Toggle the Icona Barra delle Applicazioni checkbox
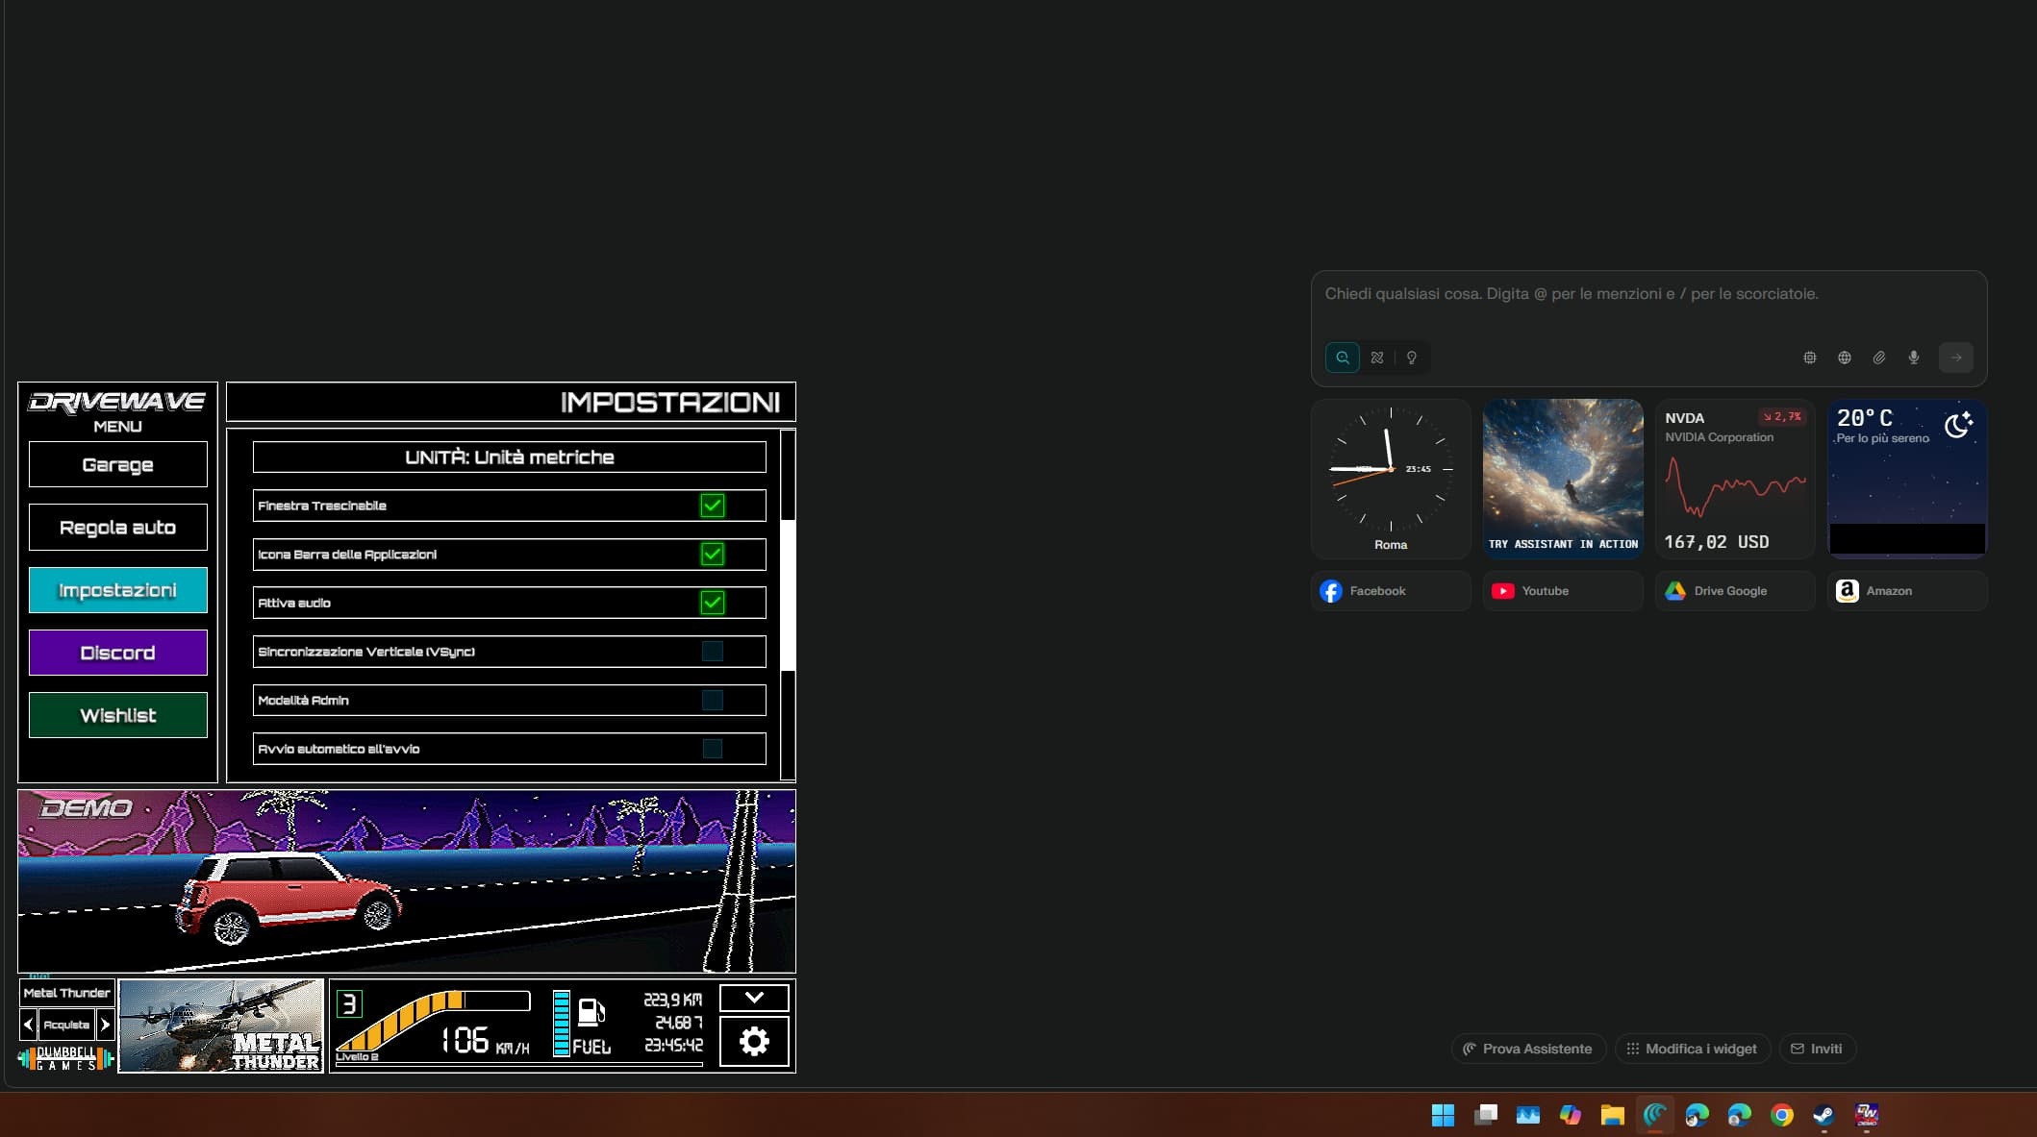The height and width of the screenshot is (1137, 2037). 713,555
